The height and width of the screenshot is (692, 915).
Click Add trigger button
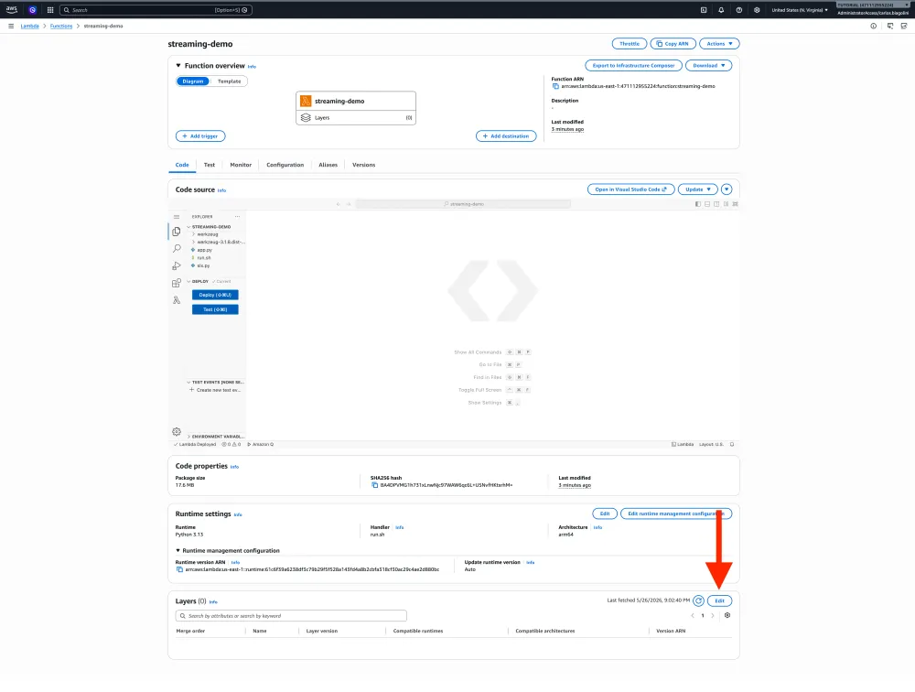200,136
